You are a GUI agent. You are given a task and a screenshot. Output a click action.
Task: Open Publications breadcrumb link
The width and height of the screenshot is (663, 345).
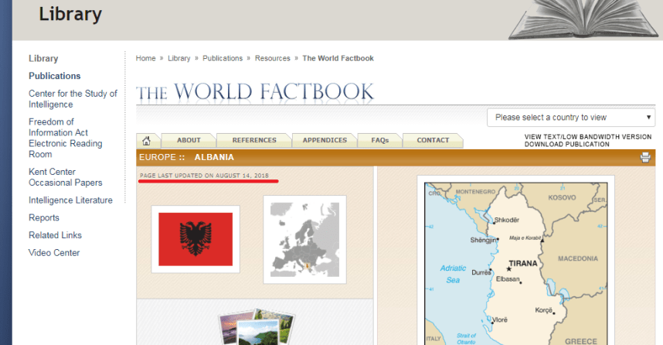coord(223,59)
